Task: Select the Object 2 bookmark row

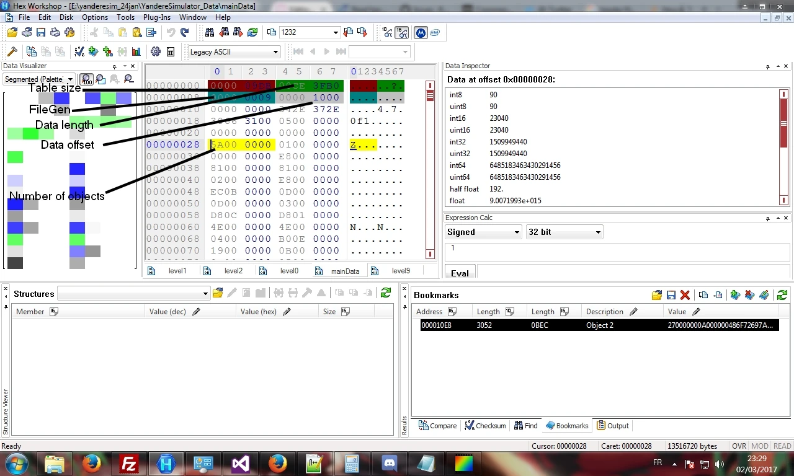Action: (599, 325)
